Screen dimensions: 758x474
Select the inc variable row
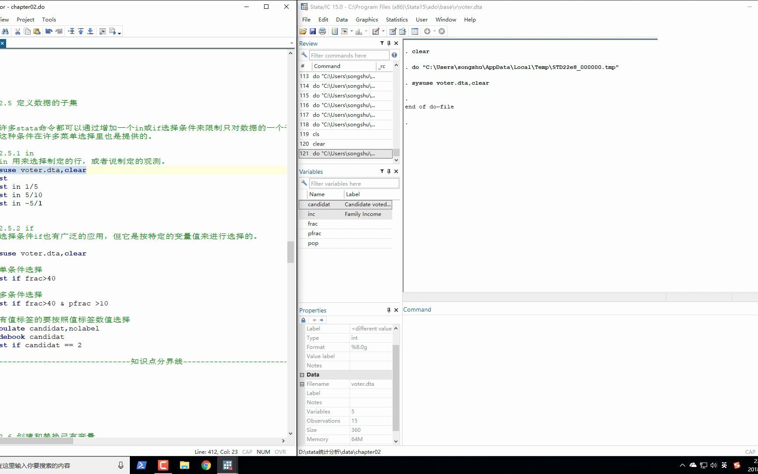[346, 214]
